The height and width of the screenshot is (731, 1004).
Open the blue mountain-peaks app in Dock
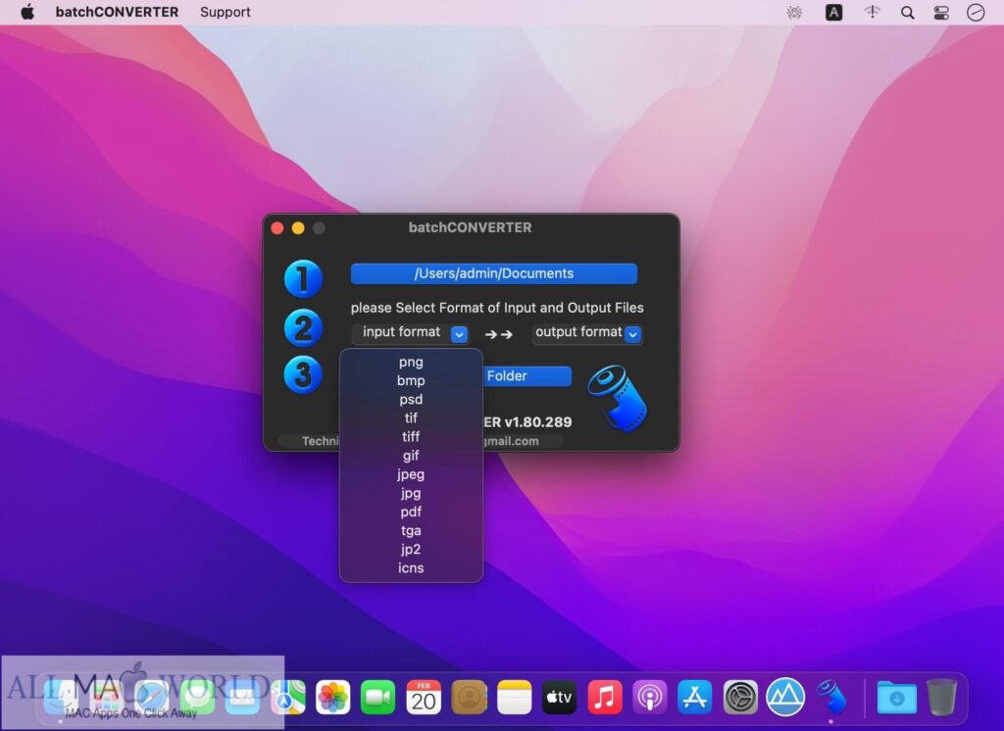pyautogui.click(x=785, y=697)
